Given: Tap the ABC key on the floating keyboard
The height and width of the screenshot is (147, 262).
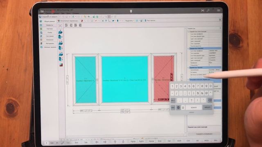Looking at the screenshot, I should pyautogui.click(x=173, y=107).
